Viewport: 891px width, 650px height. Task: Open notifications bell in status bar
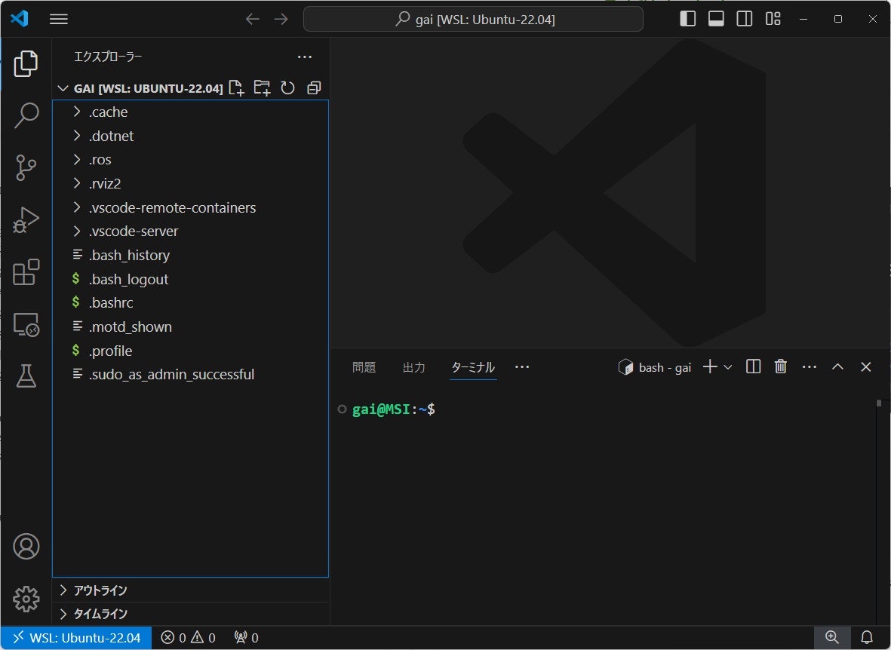(867, 637)
